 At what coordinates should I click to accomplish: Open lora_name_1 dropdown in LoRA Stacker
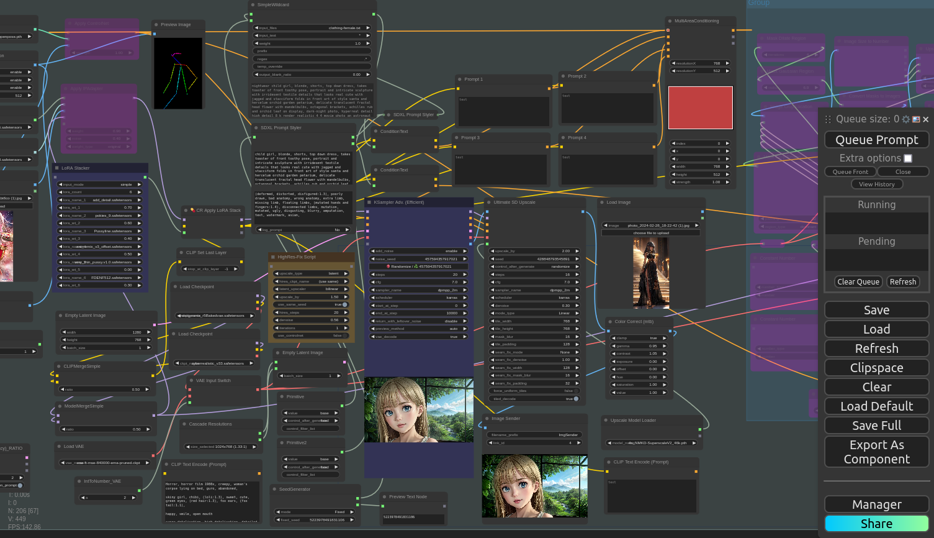pos(101,200)
